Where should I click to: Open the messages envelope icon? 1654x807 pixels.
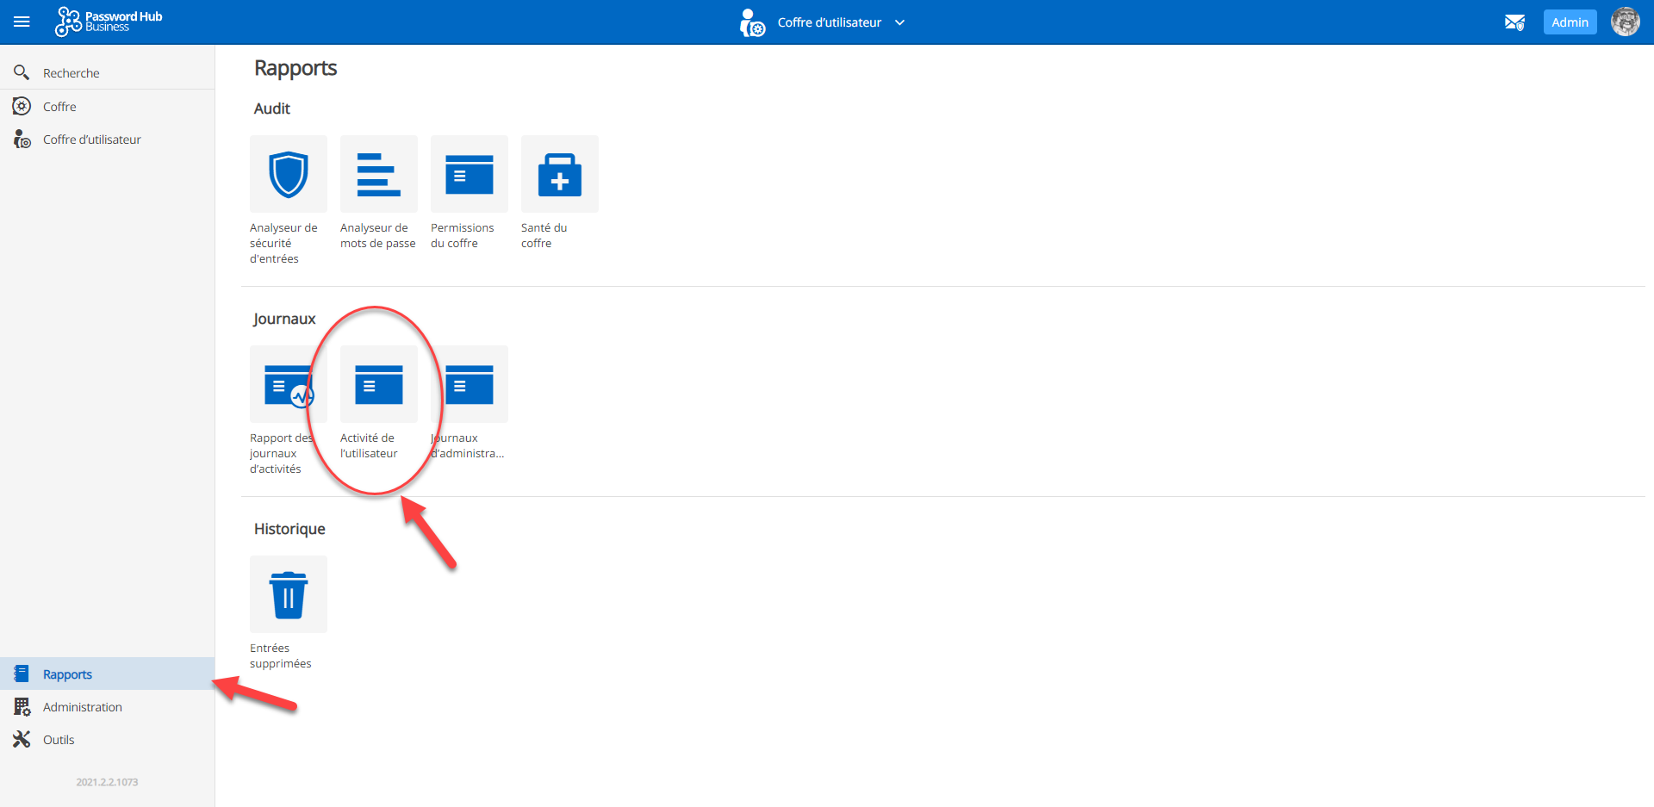point(1514,22)
